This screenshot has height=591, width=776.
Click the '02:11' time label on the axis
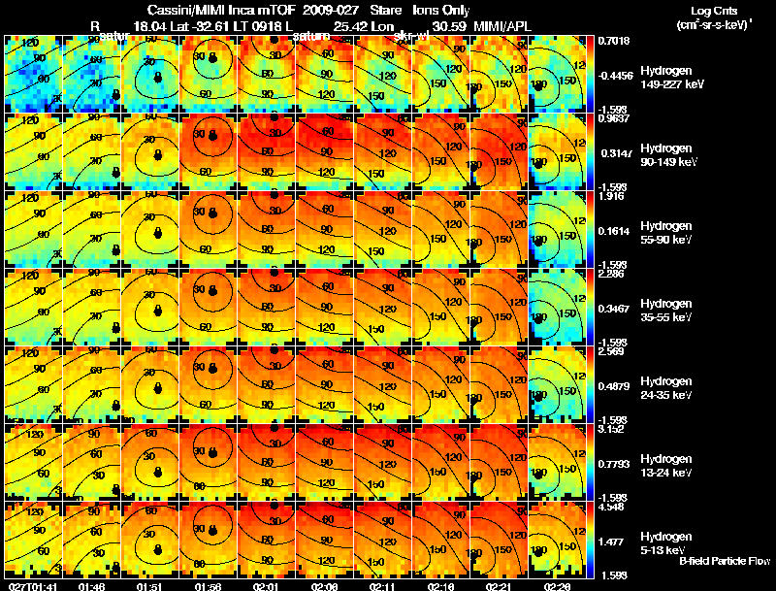tap(382, 587)
